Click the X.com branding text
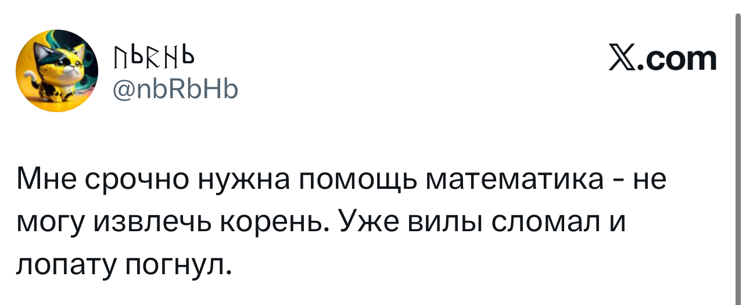The image size is (746, 305). click(663, 59)
